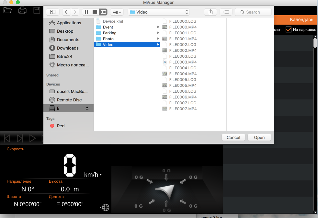The height and width of the screenshot is (218, 318).
Task: Expand the Event folder
Action: coord(158,27)
